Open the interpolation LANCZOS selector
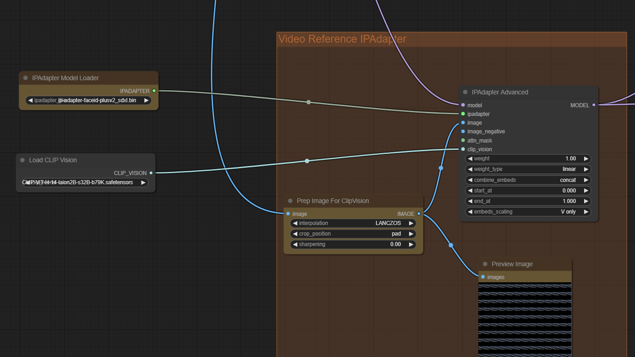 (x=353, y=223)
